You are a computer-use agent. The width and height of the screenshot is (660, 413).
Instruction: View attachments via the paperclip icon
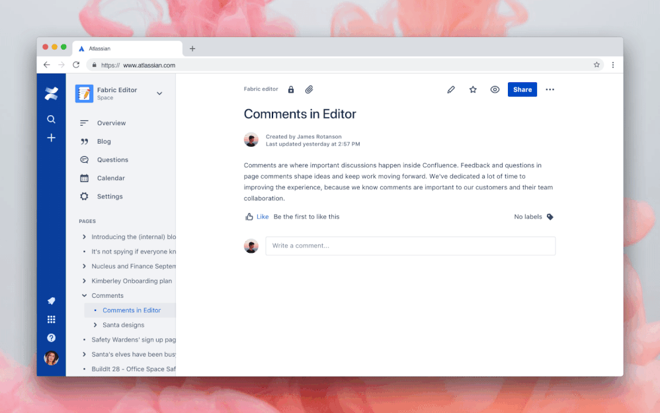(x=309, y=89)
